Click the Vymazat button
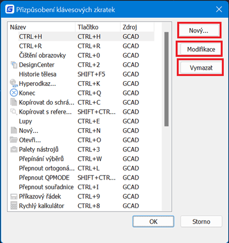229x243 pixels. pyautogui.click(x=201, y=67)
